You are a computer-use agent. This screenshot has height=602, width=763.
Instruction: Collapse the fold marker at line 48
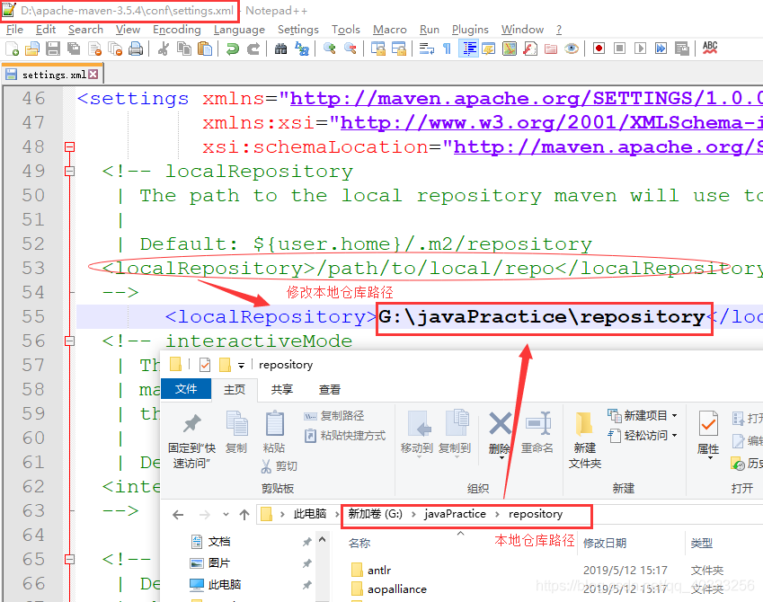69,146
